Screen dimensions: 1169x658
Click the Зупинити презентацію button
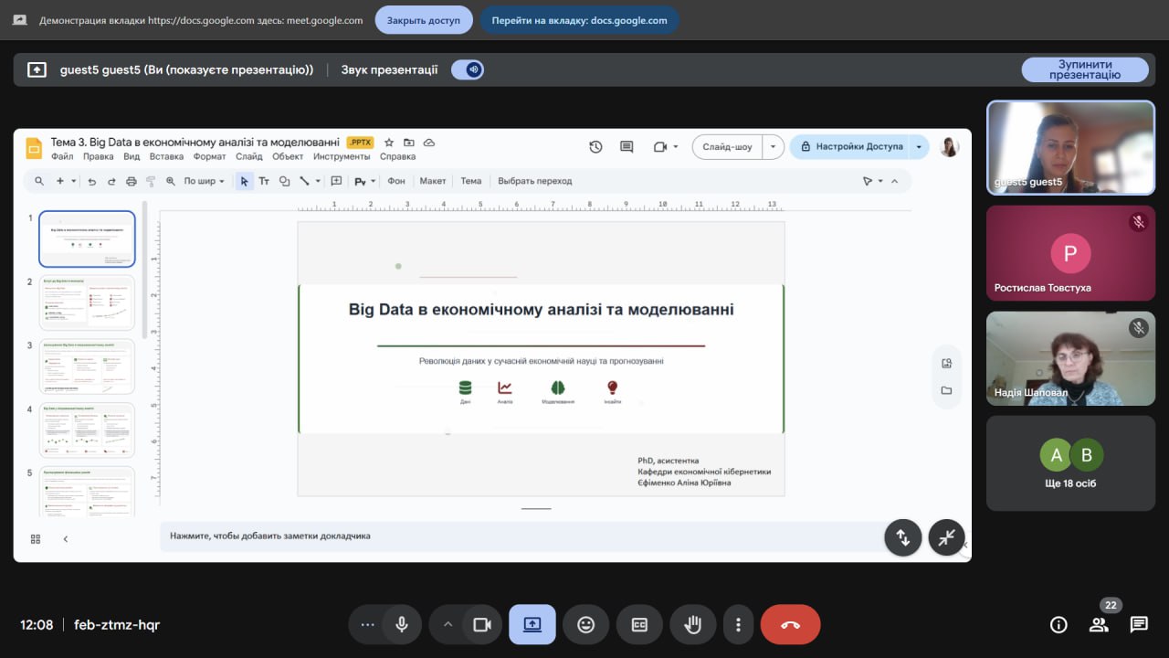coord(1084,69)
